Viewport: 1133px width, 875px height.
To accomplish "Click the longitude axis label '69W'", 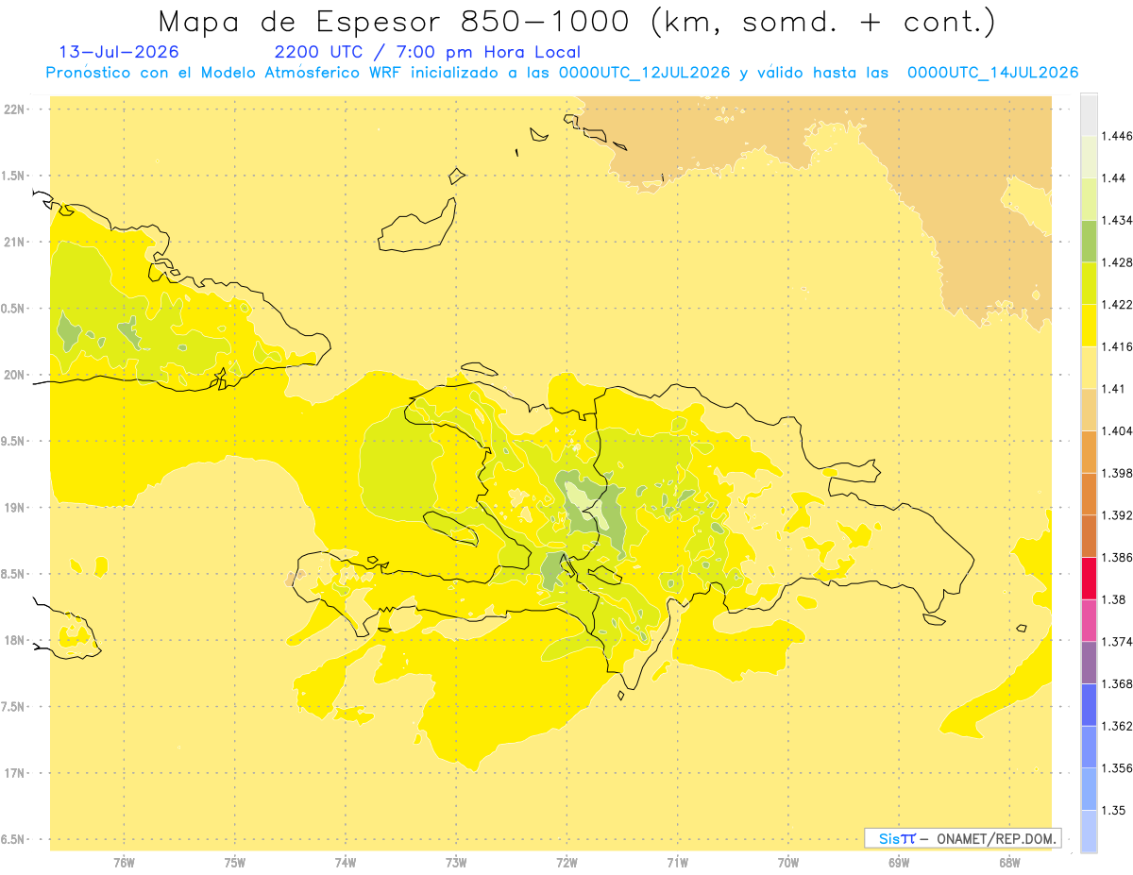I will click(898, 863).
